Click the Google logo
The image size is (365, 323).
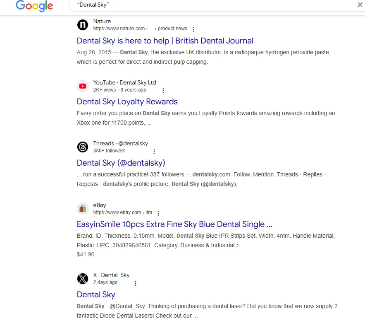click(34, 6)
